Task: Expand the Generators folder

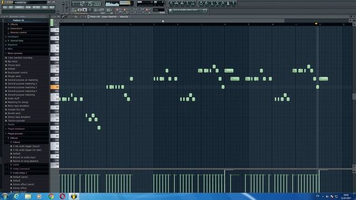Action: coord(16,28)
